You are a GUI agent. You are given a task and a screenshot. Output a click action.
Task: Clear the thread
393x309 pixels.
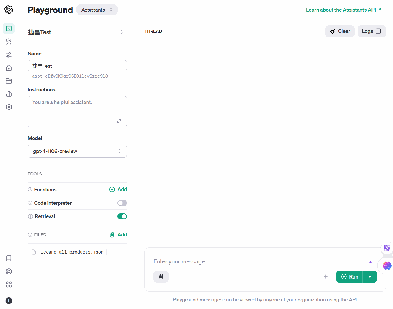point(340,31)
